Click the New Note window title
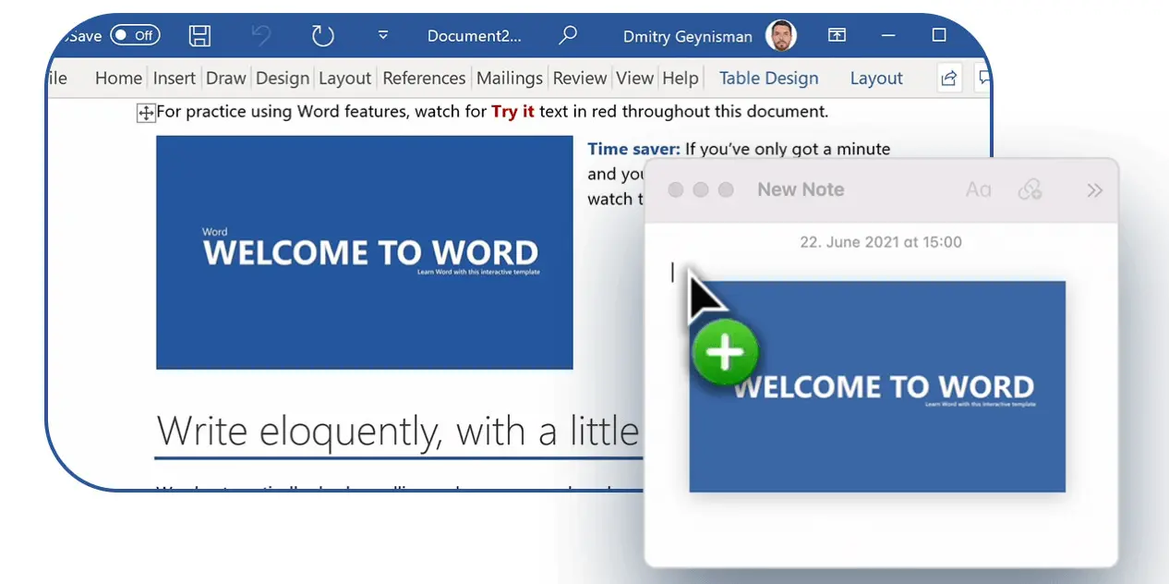This screenshot has width=1169, height=584. [801, 189]
